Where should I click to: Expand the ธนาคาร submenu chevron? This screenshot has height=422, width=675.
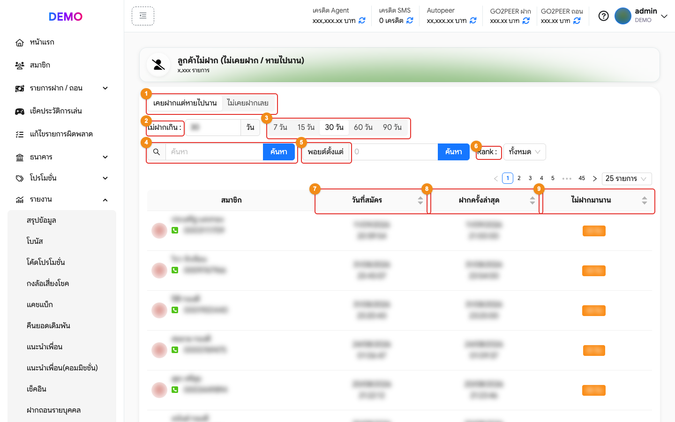(105, 157)
